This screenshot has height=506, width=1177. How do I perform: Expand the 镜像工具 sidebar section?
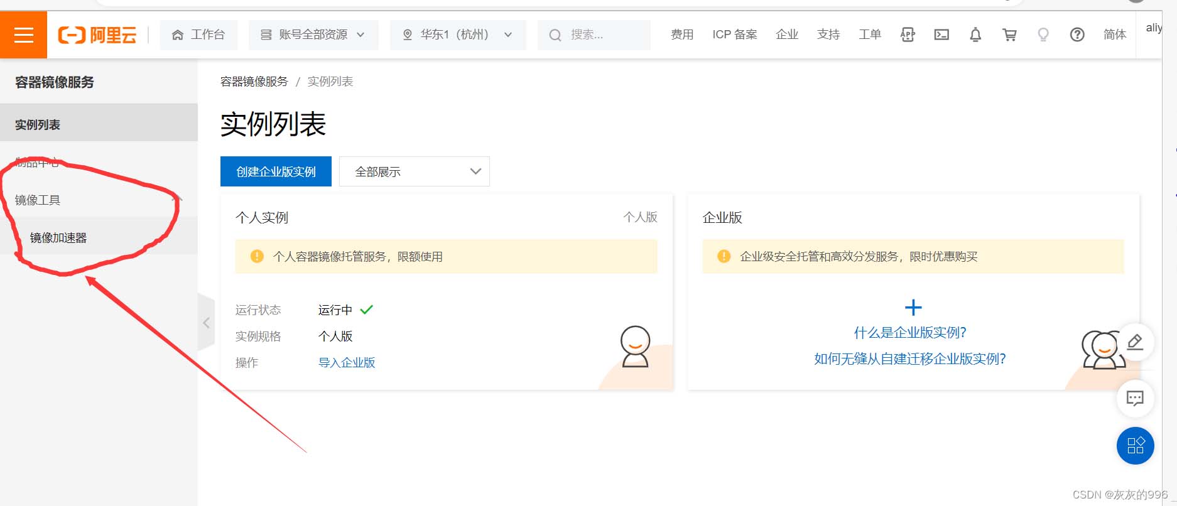(99, 200)
